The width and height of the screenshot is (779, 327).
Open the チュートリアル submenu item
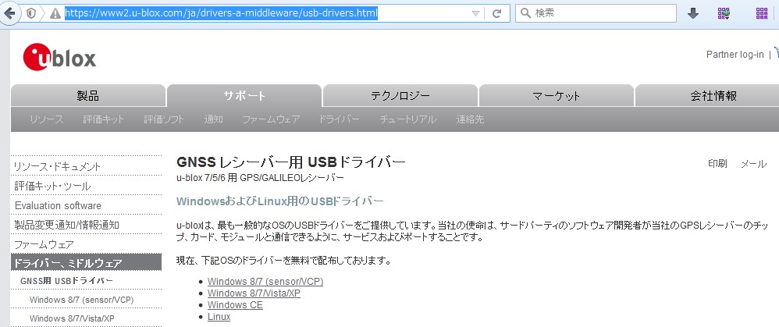point(408,119)
